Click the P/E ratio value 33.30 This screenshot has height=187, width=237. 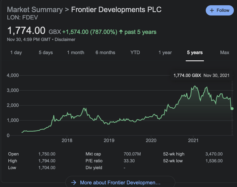tap(129, 161)
